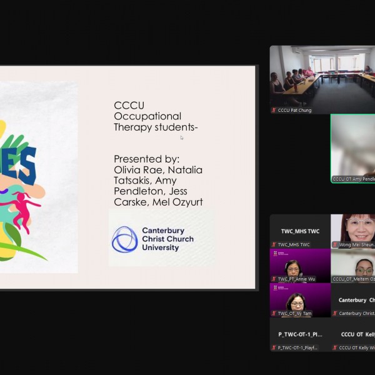
Task: Click muted mic icon beside Wong Mei Sheun
Action: [335, 244]
